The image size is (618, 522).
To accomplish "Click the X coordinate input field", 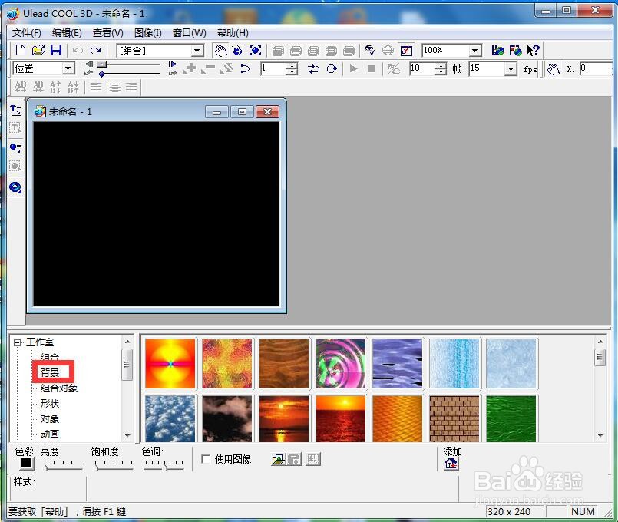I will point(597,68).
